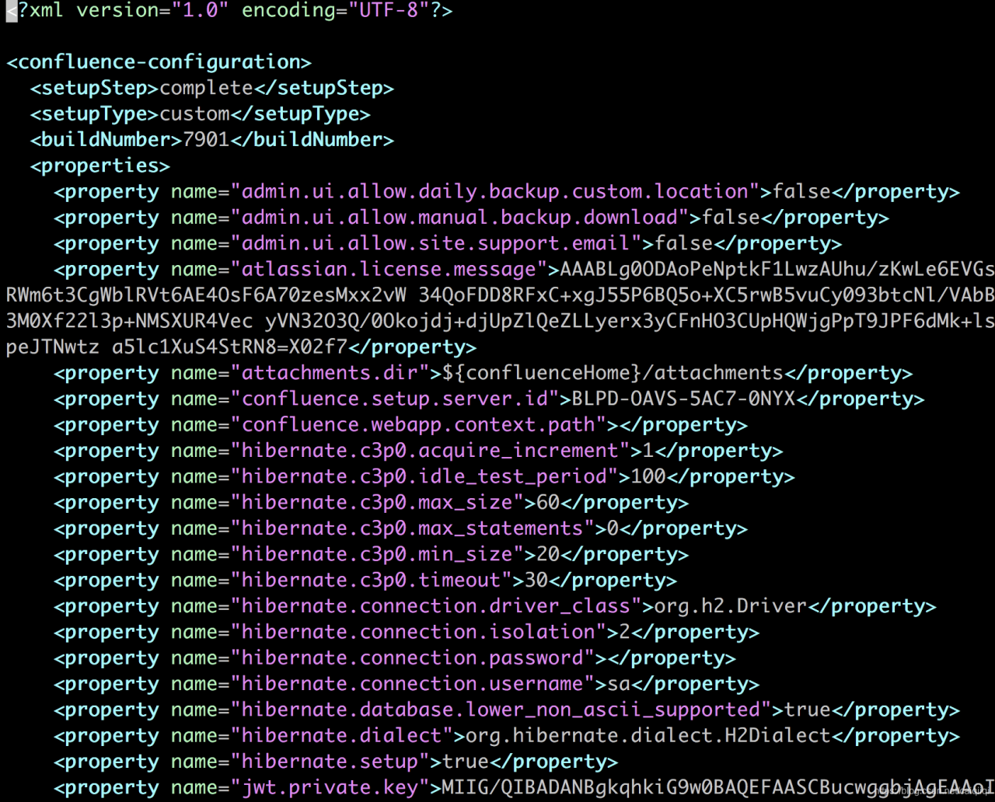Click the max_size value 60

[547, 503]
